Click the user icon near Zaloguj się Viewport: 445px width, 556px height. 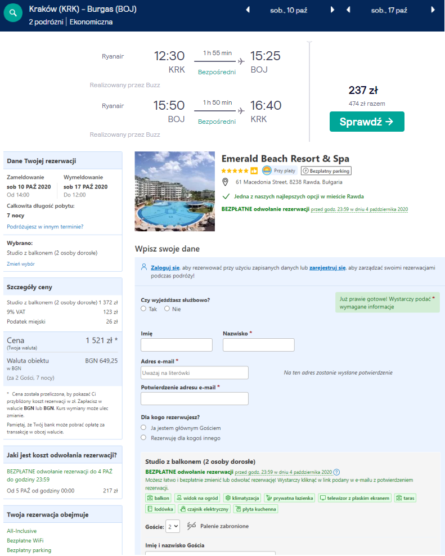point(144,268)
